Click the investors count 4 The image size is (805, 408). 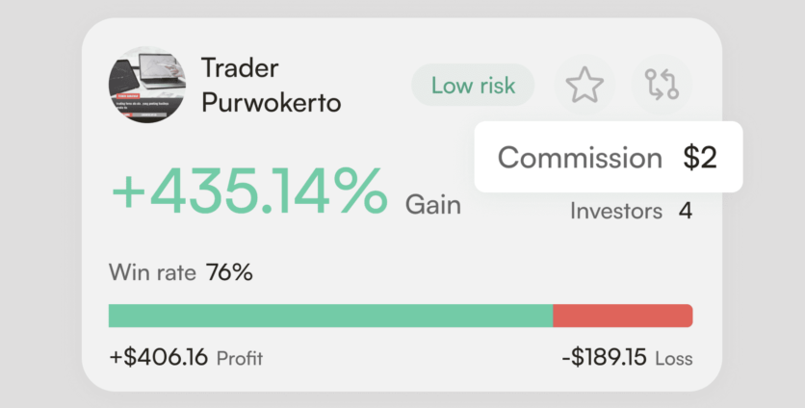[x=686, y=211]
